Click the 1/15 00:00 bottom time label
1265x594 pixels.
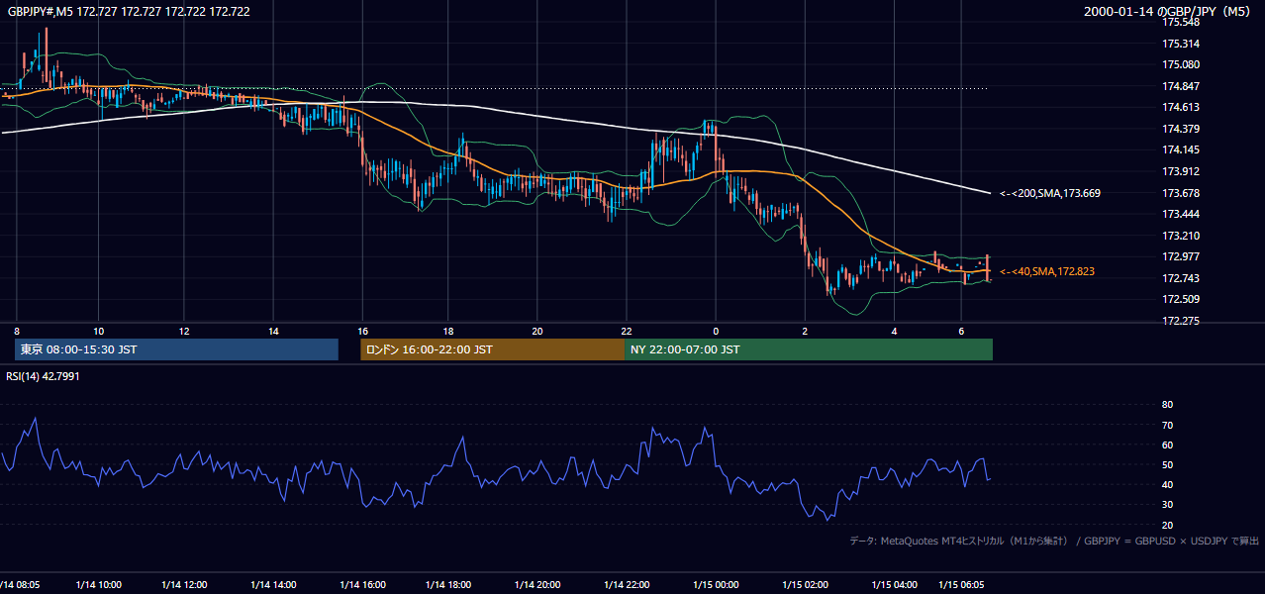(x=716, y=585)
